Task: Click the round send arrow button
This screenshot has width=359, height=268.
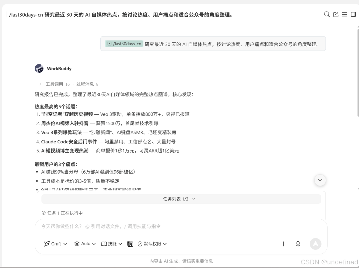Action: [315, 244]
